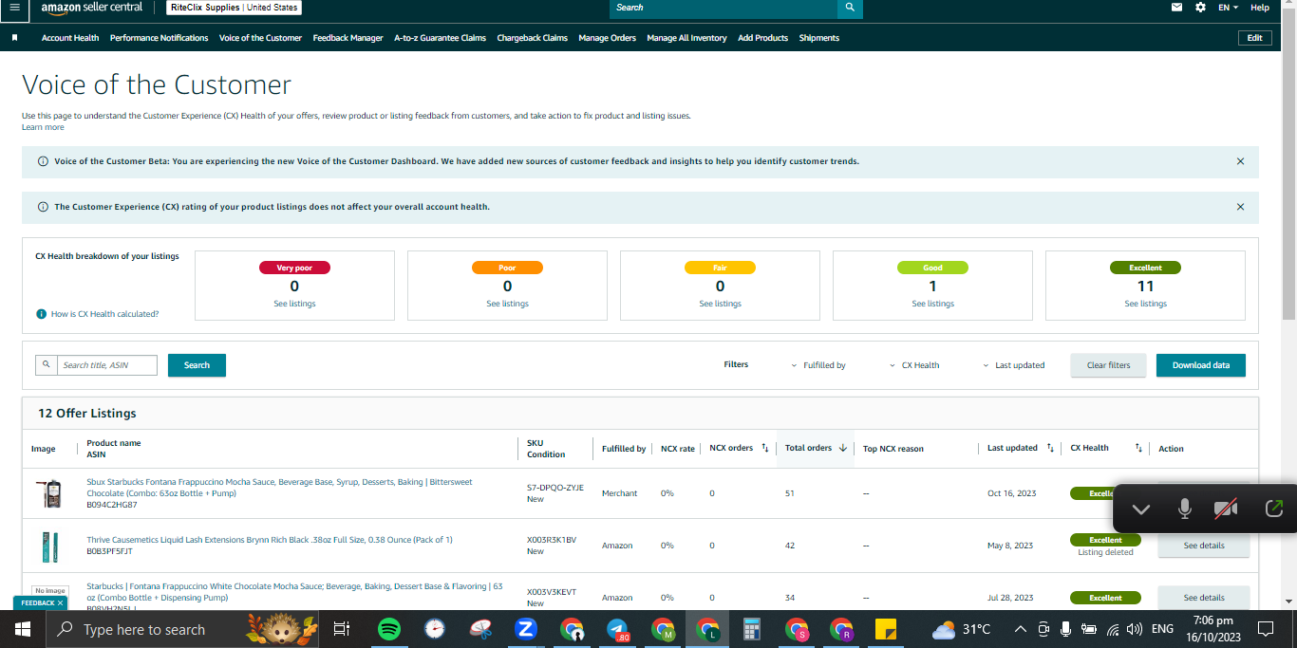The height and width of the screenshot is (648, 1297).
Task: Expand the Fulfilled by filter
Action: pos(818,365)
